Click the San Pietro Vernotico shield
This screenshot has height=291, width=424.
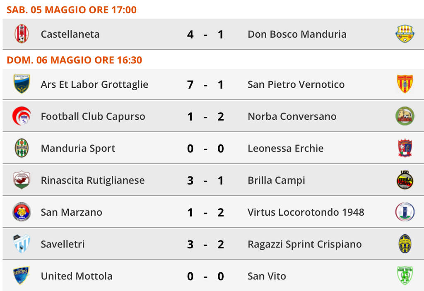point(405,84)
